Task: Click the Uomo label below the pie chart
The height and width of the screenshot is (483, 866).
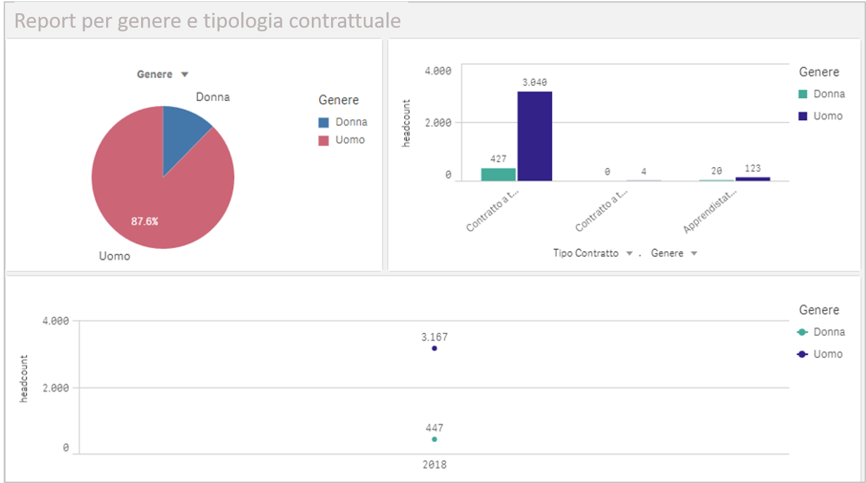Action: [x=115, y=256]
